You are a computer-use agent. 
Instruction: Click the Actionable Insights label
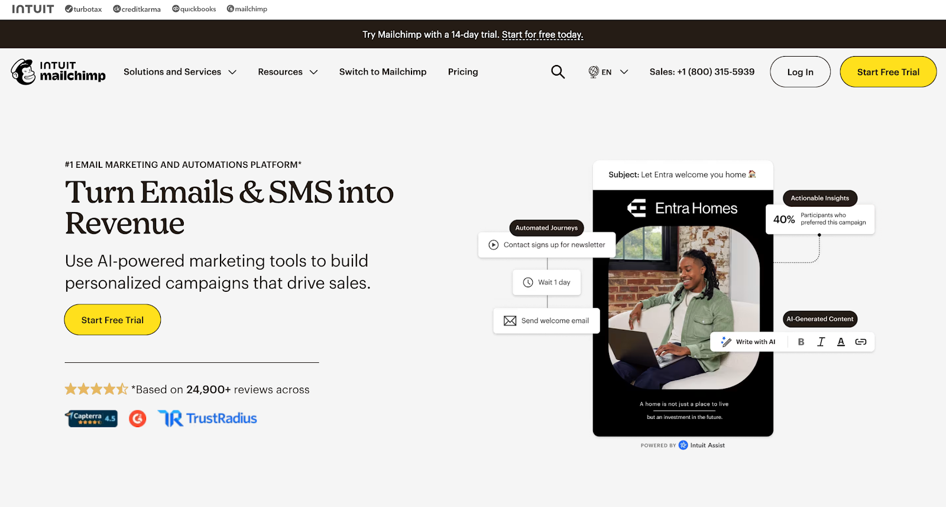coord(820,198)
